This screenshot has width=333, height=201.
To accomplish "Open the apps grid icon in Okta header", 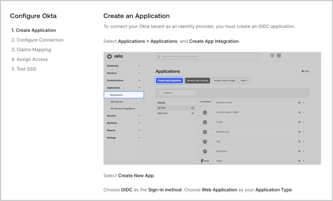I will (x=279, y=55).
